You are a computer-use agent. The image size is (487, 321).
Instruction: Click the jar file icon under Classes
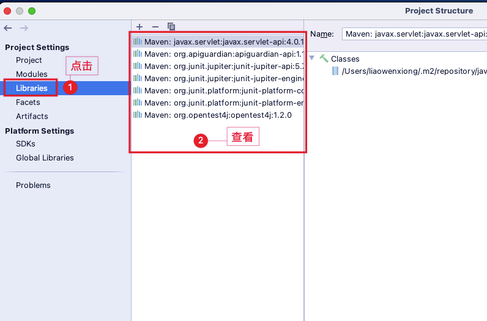coord(335,71)
